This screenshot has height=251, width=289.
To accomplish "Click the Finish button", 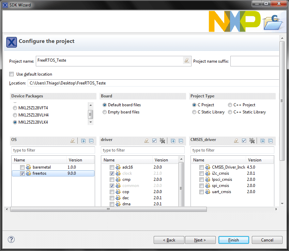I will [x=233, y=240].
